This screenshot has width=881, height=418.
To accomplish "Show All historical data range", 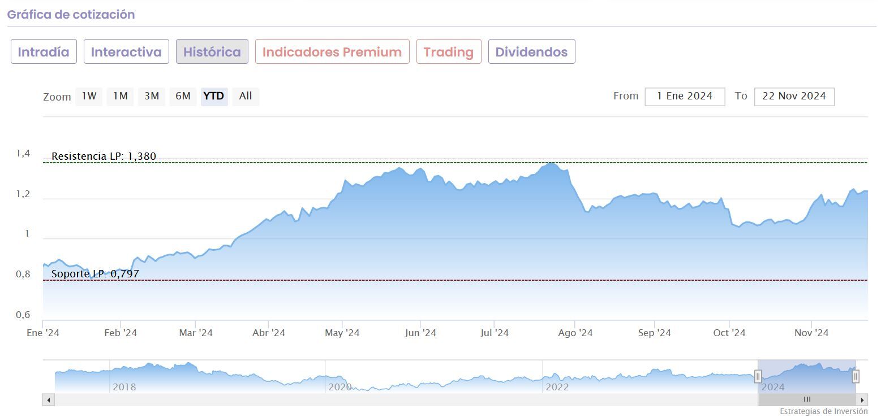I will click(246, 96).
